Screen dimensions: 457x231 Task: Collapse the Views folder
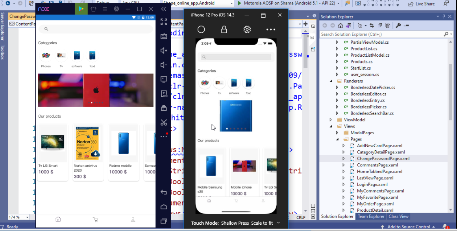tap(331, 126)
